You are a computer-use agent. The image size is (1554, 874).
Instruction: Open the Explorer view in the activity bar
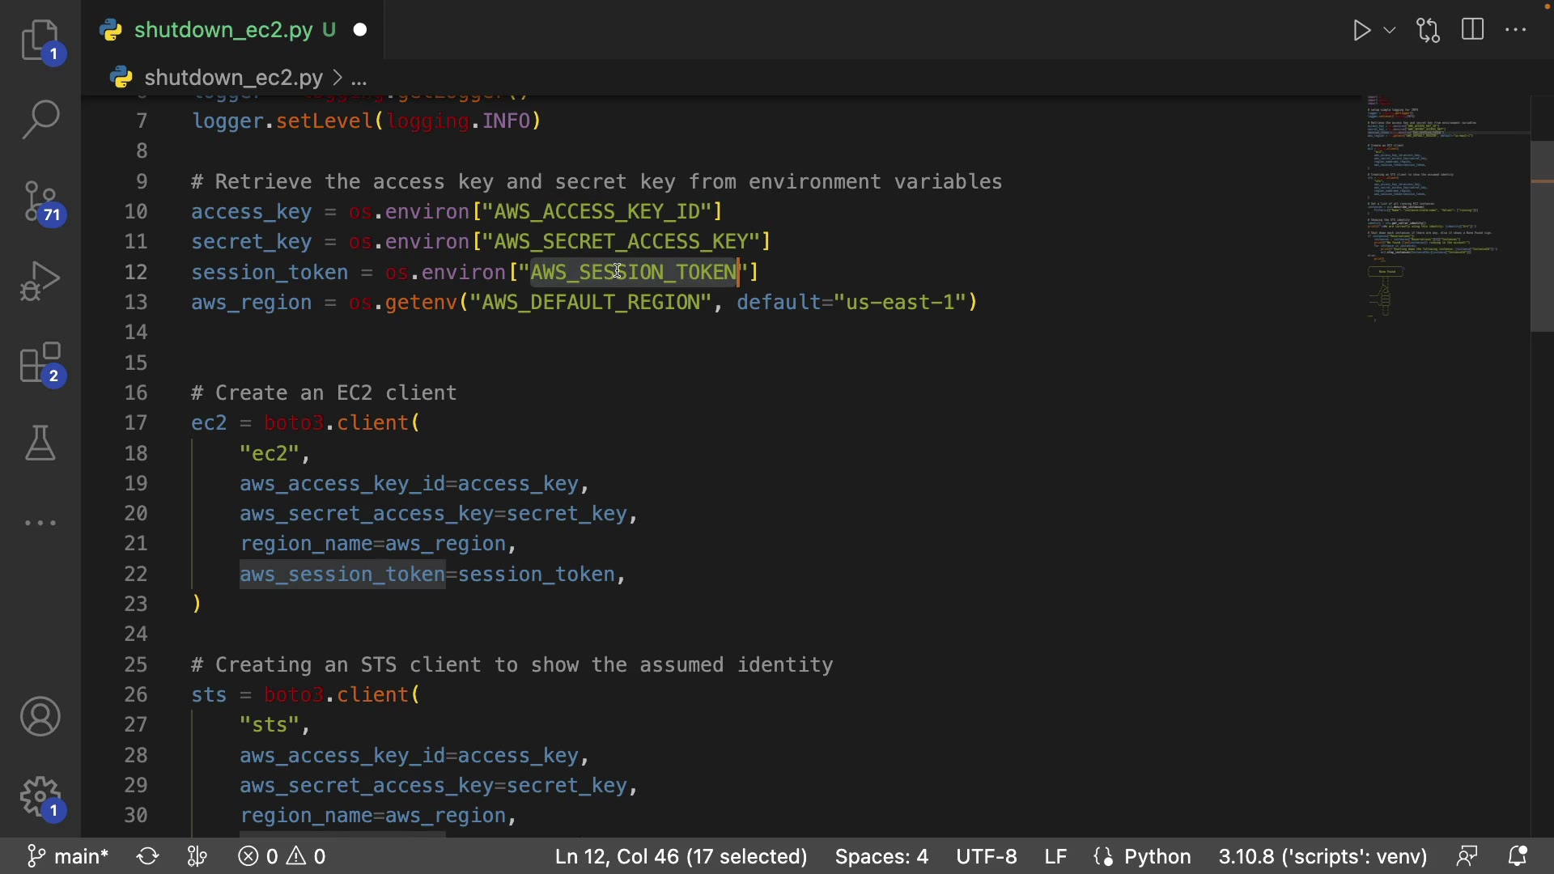pyautogui.click(x=40, y=40)
